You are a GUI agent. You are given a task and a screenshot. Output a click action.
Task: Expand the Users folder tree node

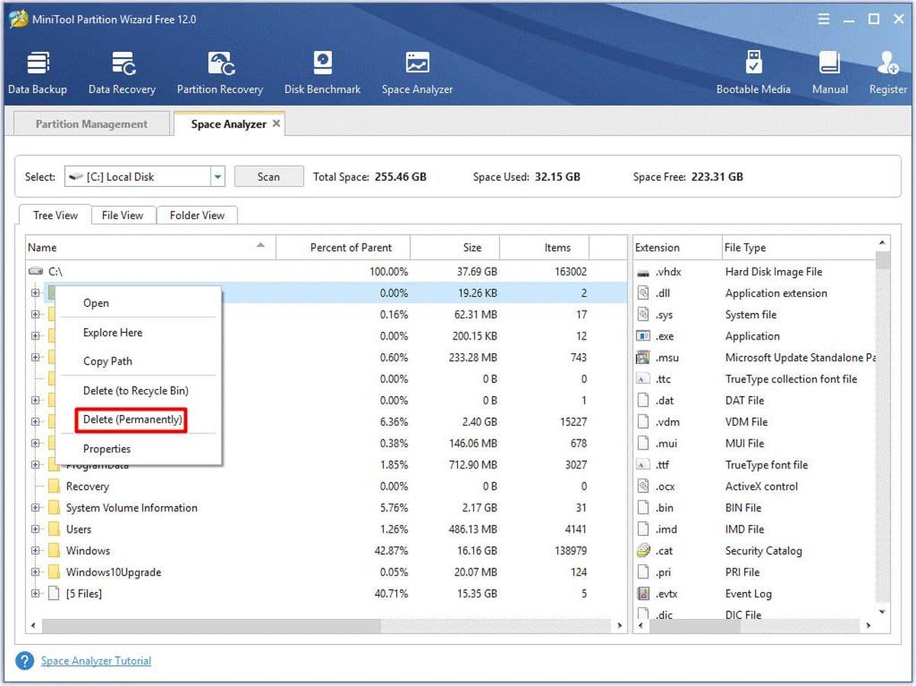pos(35,530)
